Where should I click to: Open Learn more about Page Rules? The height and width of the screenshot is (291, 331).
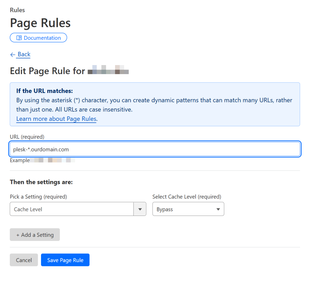click(x=56, y=119)
